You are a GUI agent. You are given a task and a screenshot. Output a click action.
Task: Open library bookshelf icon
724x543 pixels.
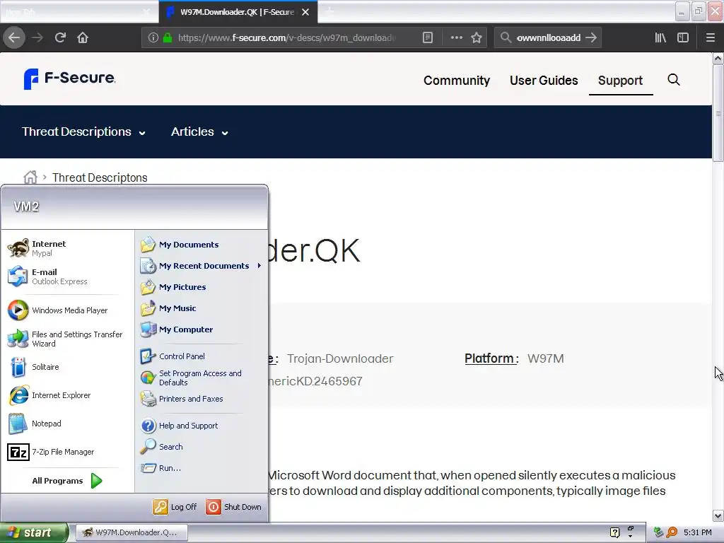(660, 37)
